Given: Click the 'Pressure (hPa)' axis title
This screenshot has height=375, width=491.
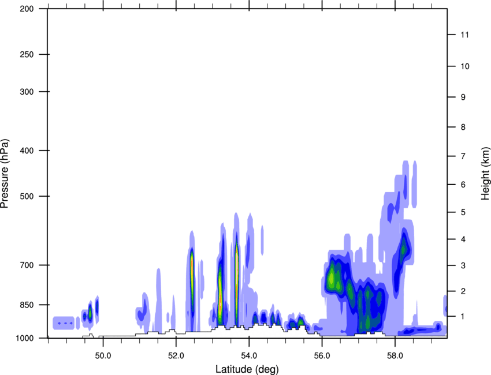Looking at the screenshot, I should [5, 173].
